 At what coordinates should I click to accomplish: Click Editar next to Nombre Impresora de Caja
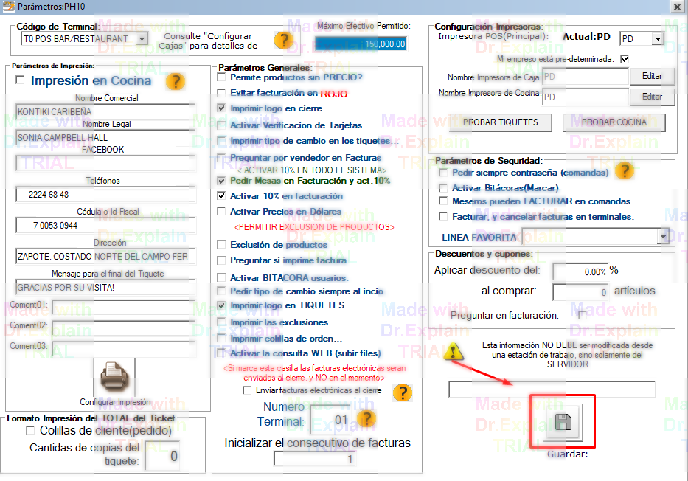pos(652,76)
